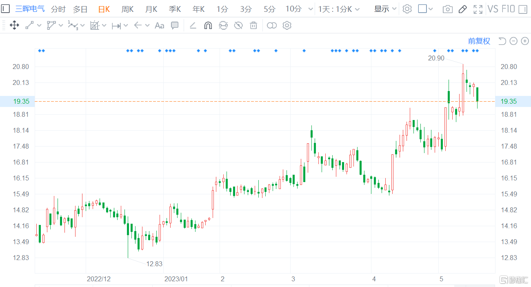Click 前复权 price adjustment toggle
531x287 pixels.
[479, 41]
